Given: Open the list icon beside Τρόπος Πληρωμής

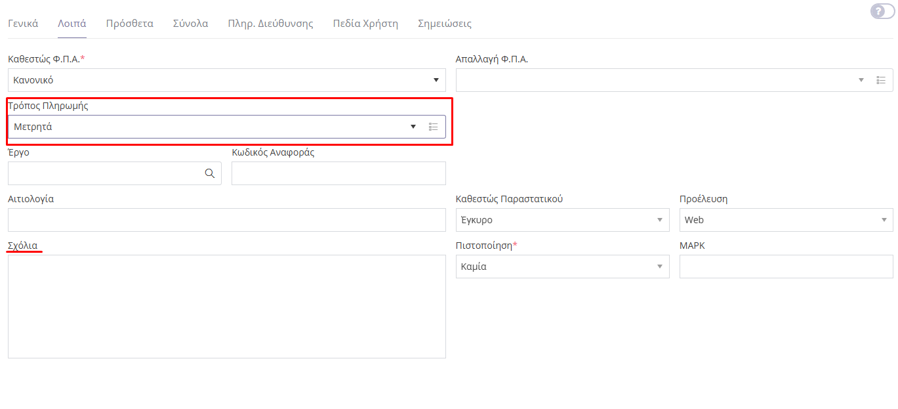Looking at the screenshot, I should [433, 127].
